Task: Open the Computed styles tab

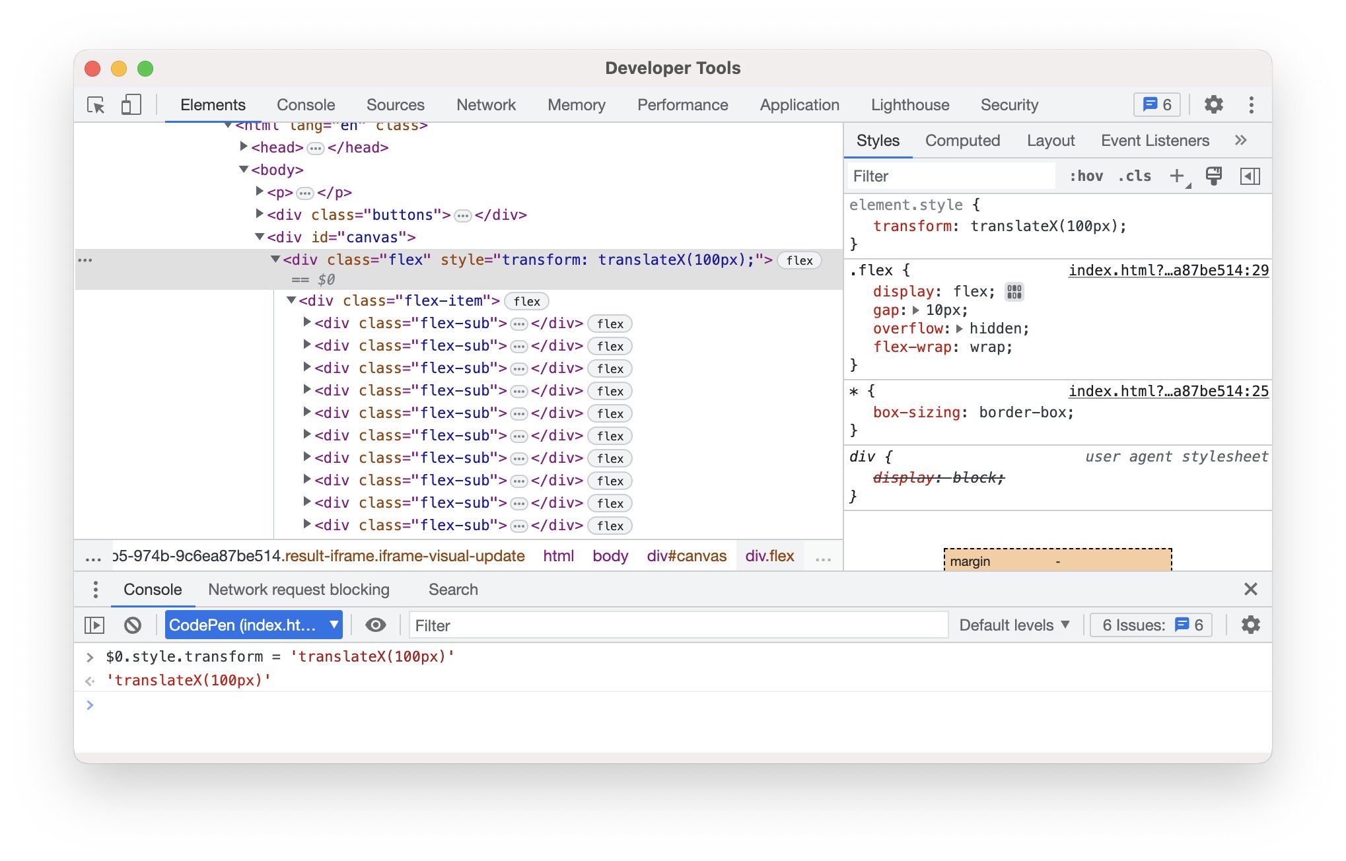Action: pos(962,141)
